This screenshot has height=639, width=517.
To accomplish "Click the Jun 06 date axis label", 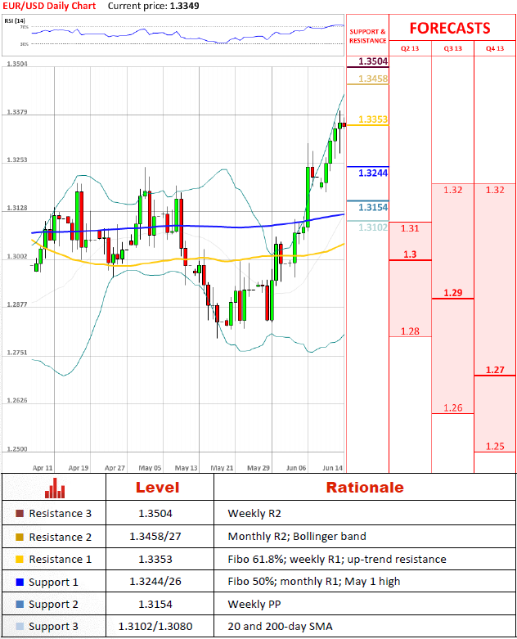I will click(296, 468).
